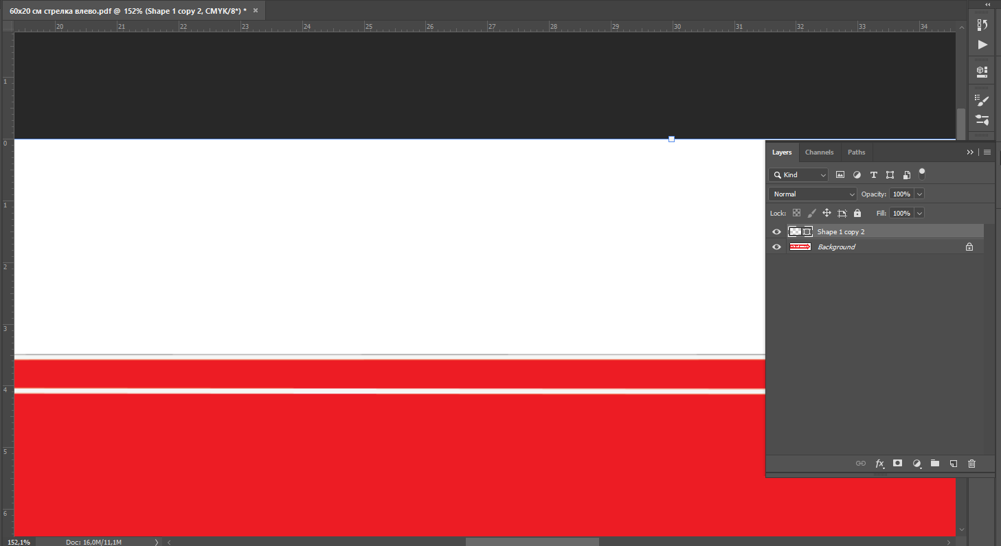Screen dimensions: 1001x546
Task: Open Brush Settings panel icon
Action: coord(982,101)
